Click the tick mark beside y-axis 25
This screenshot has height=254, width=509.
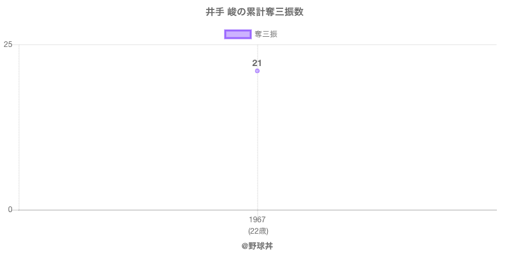tap(16, 44)
